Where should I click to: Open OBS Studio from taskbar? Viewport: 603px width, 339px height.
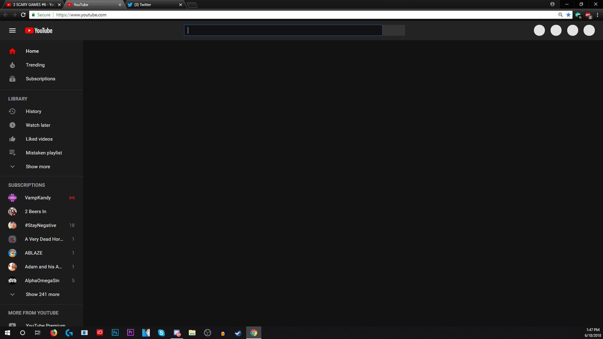208,332
